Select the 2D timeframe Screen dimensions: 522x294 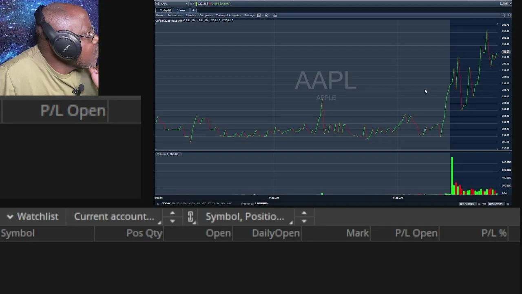173,203
